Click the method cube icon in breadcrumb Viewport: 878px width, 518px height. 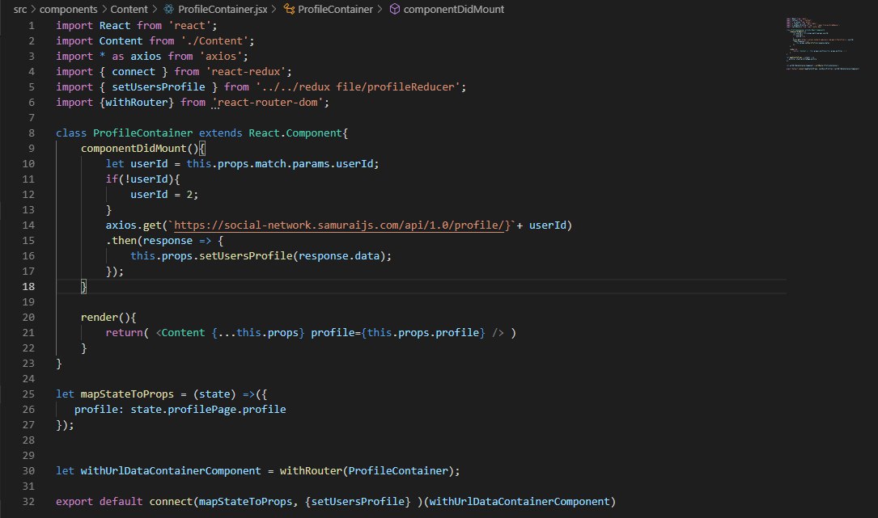pyautogui.click(x=395, y=9)
